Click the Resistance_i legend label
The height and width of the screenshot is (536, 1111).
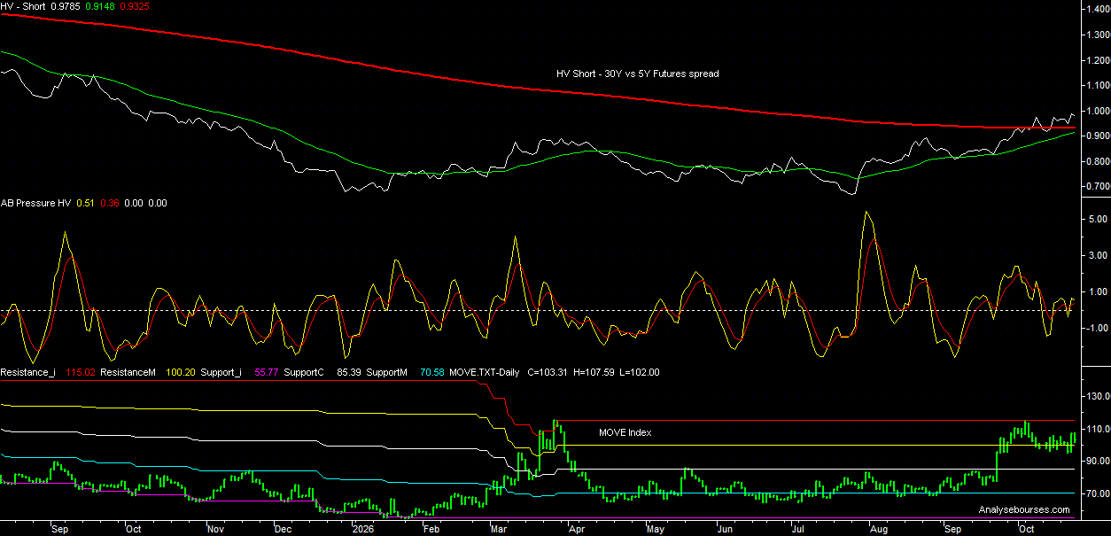pos(27,372)
